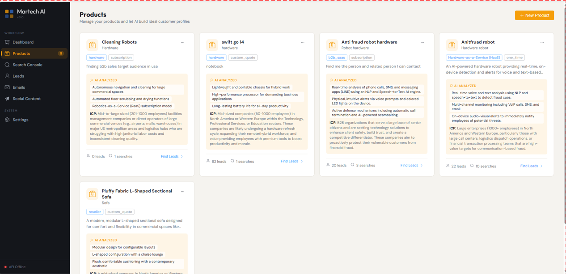Click the custom_quote tag on swift go 14
Image resolution: width=566 pixels, height=274 pixels.
pyautogui.click(x=243, y=58)
